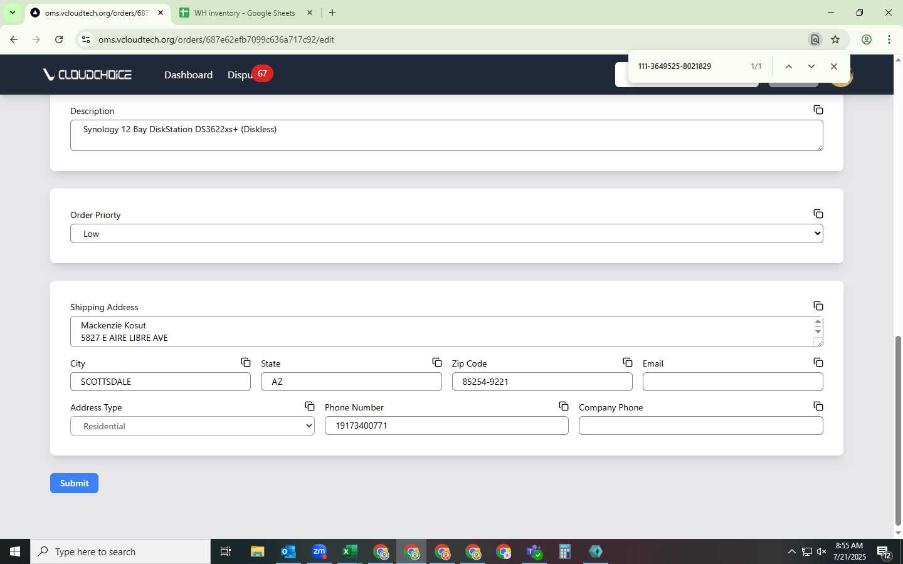The image size is (903, 564).
Task: Open Zoom from the taskbar
Action: 319,551
